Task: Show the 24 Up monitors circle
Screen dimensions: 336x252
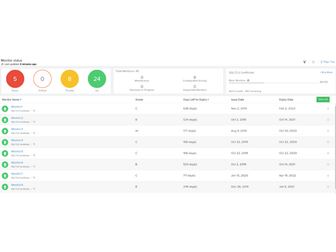Action: 97,79
